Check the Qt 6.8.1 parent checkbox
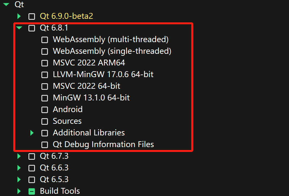289x196 pixels. (31, 28)
